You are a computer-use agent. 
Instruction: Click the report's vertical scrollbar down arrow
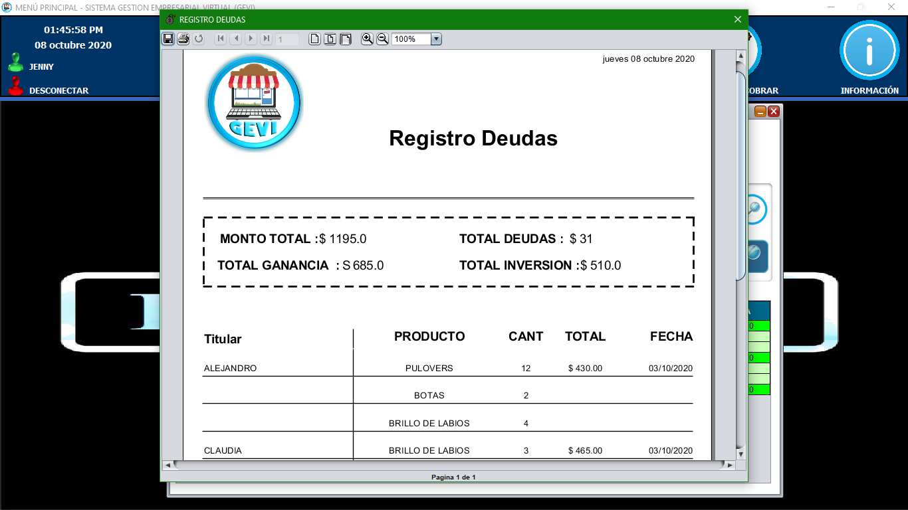pos(740,454)
